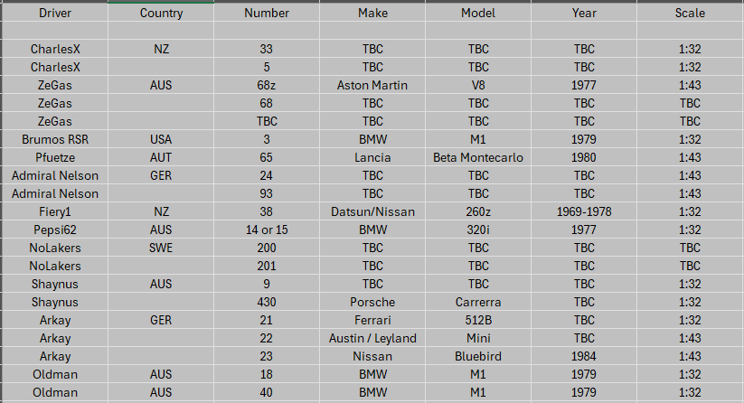Image resolution: width=744 pixels, height=403 pixels.
Task: Click the 1969-1978 year cell
Action: (584, 211)
